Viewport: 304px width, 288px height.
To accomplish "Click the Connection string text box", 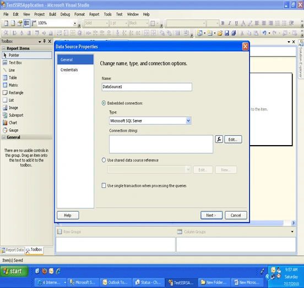I will (161, 144).
